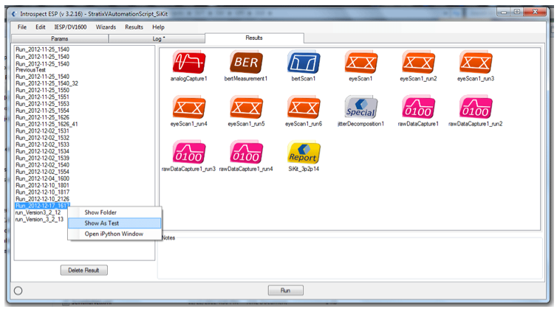Open the Wizards menu

point(106,27)
